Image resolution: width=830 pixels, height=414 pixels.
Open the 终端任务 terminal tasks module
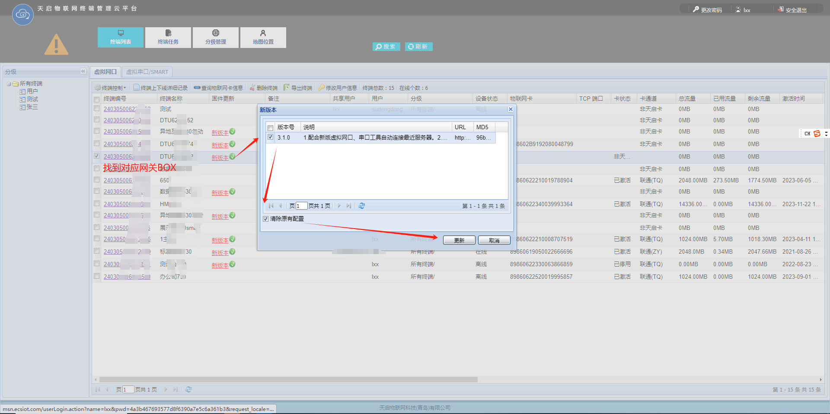pos(168,38)
